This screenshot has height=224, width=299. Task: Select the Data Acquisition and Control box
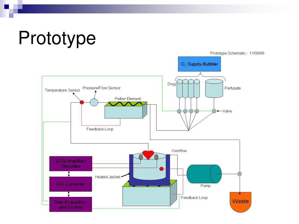pyautogui.click(x=71, y=204)
